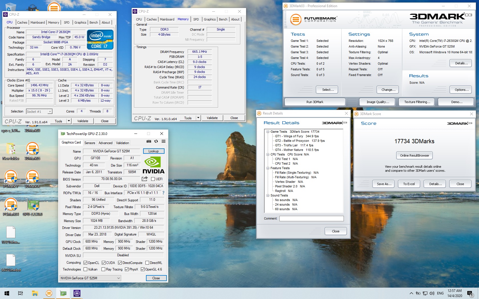Toggle the DirectCompute checkbox

click(120, 263)
